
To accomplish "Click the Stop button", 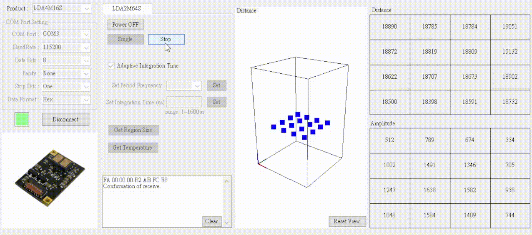I will coord(166,39).
